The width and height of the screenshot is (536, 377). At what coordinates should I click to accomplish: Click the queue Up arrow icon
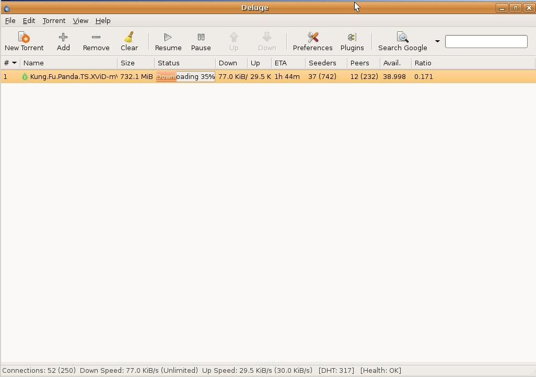(234, 37)
